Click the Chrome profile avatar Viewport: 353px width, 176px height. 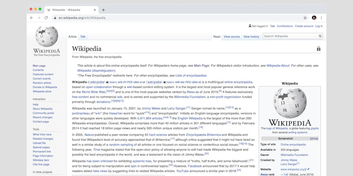[x=314, y=18]
